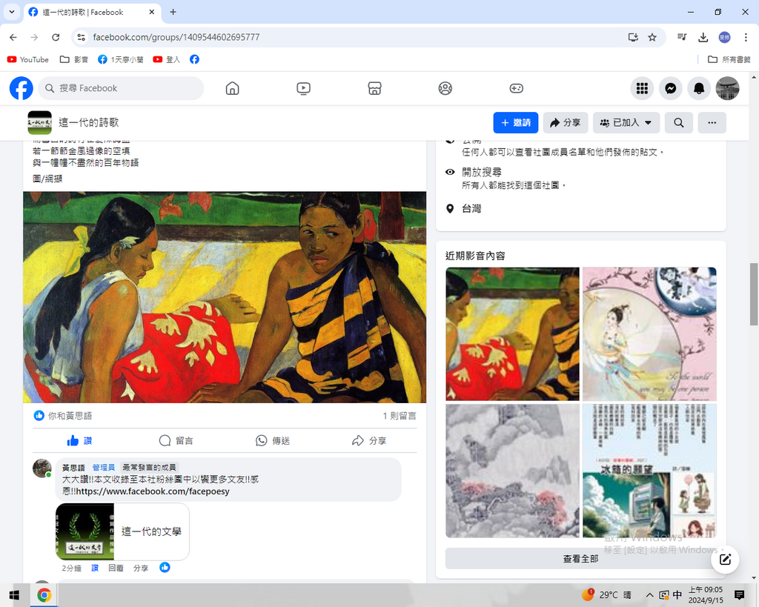Viewport: 759px width, 607px height.
Task: Open Facebook Home icon in top navigation
Action: tap(232, 88)
